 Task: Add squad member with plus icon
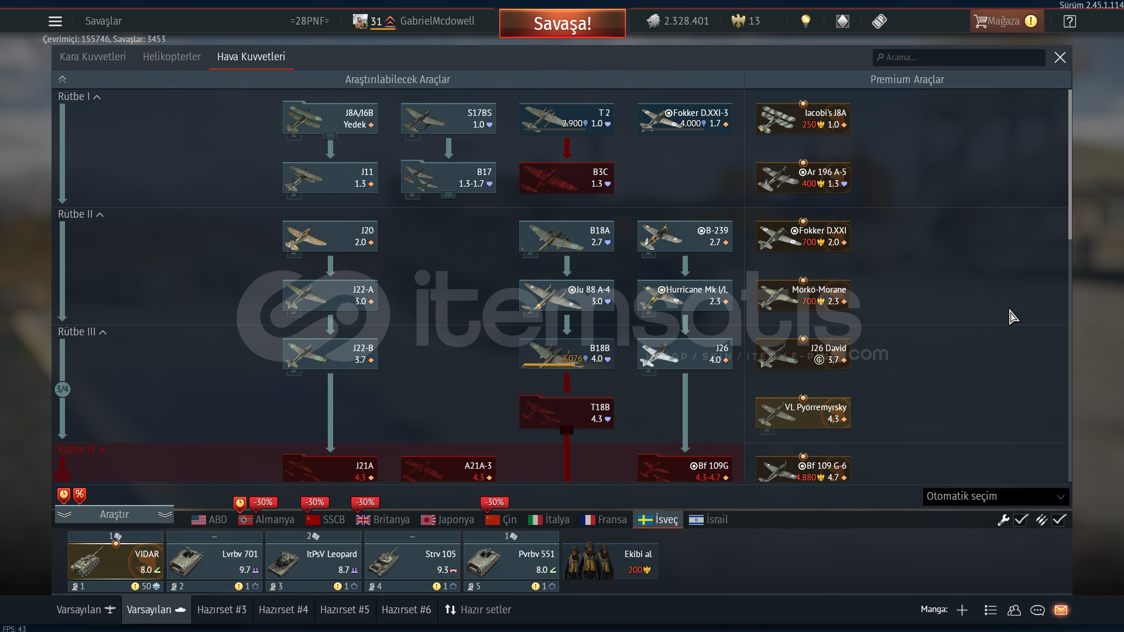tap(962, 610)
